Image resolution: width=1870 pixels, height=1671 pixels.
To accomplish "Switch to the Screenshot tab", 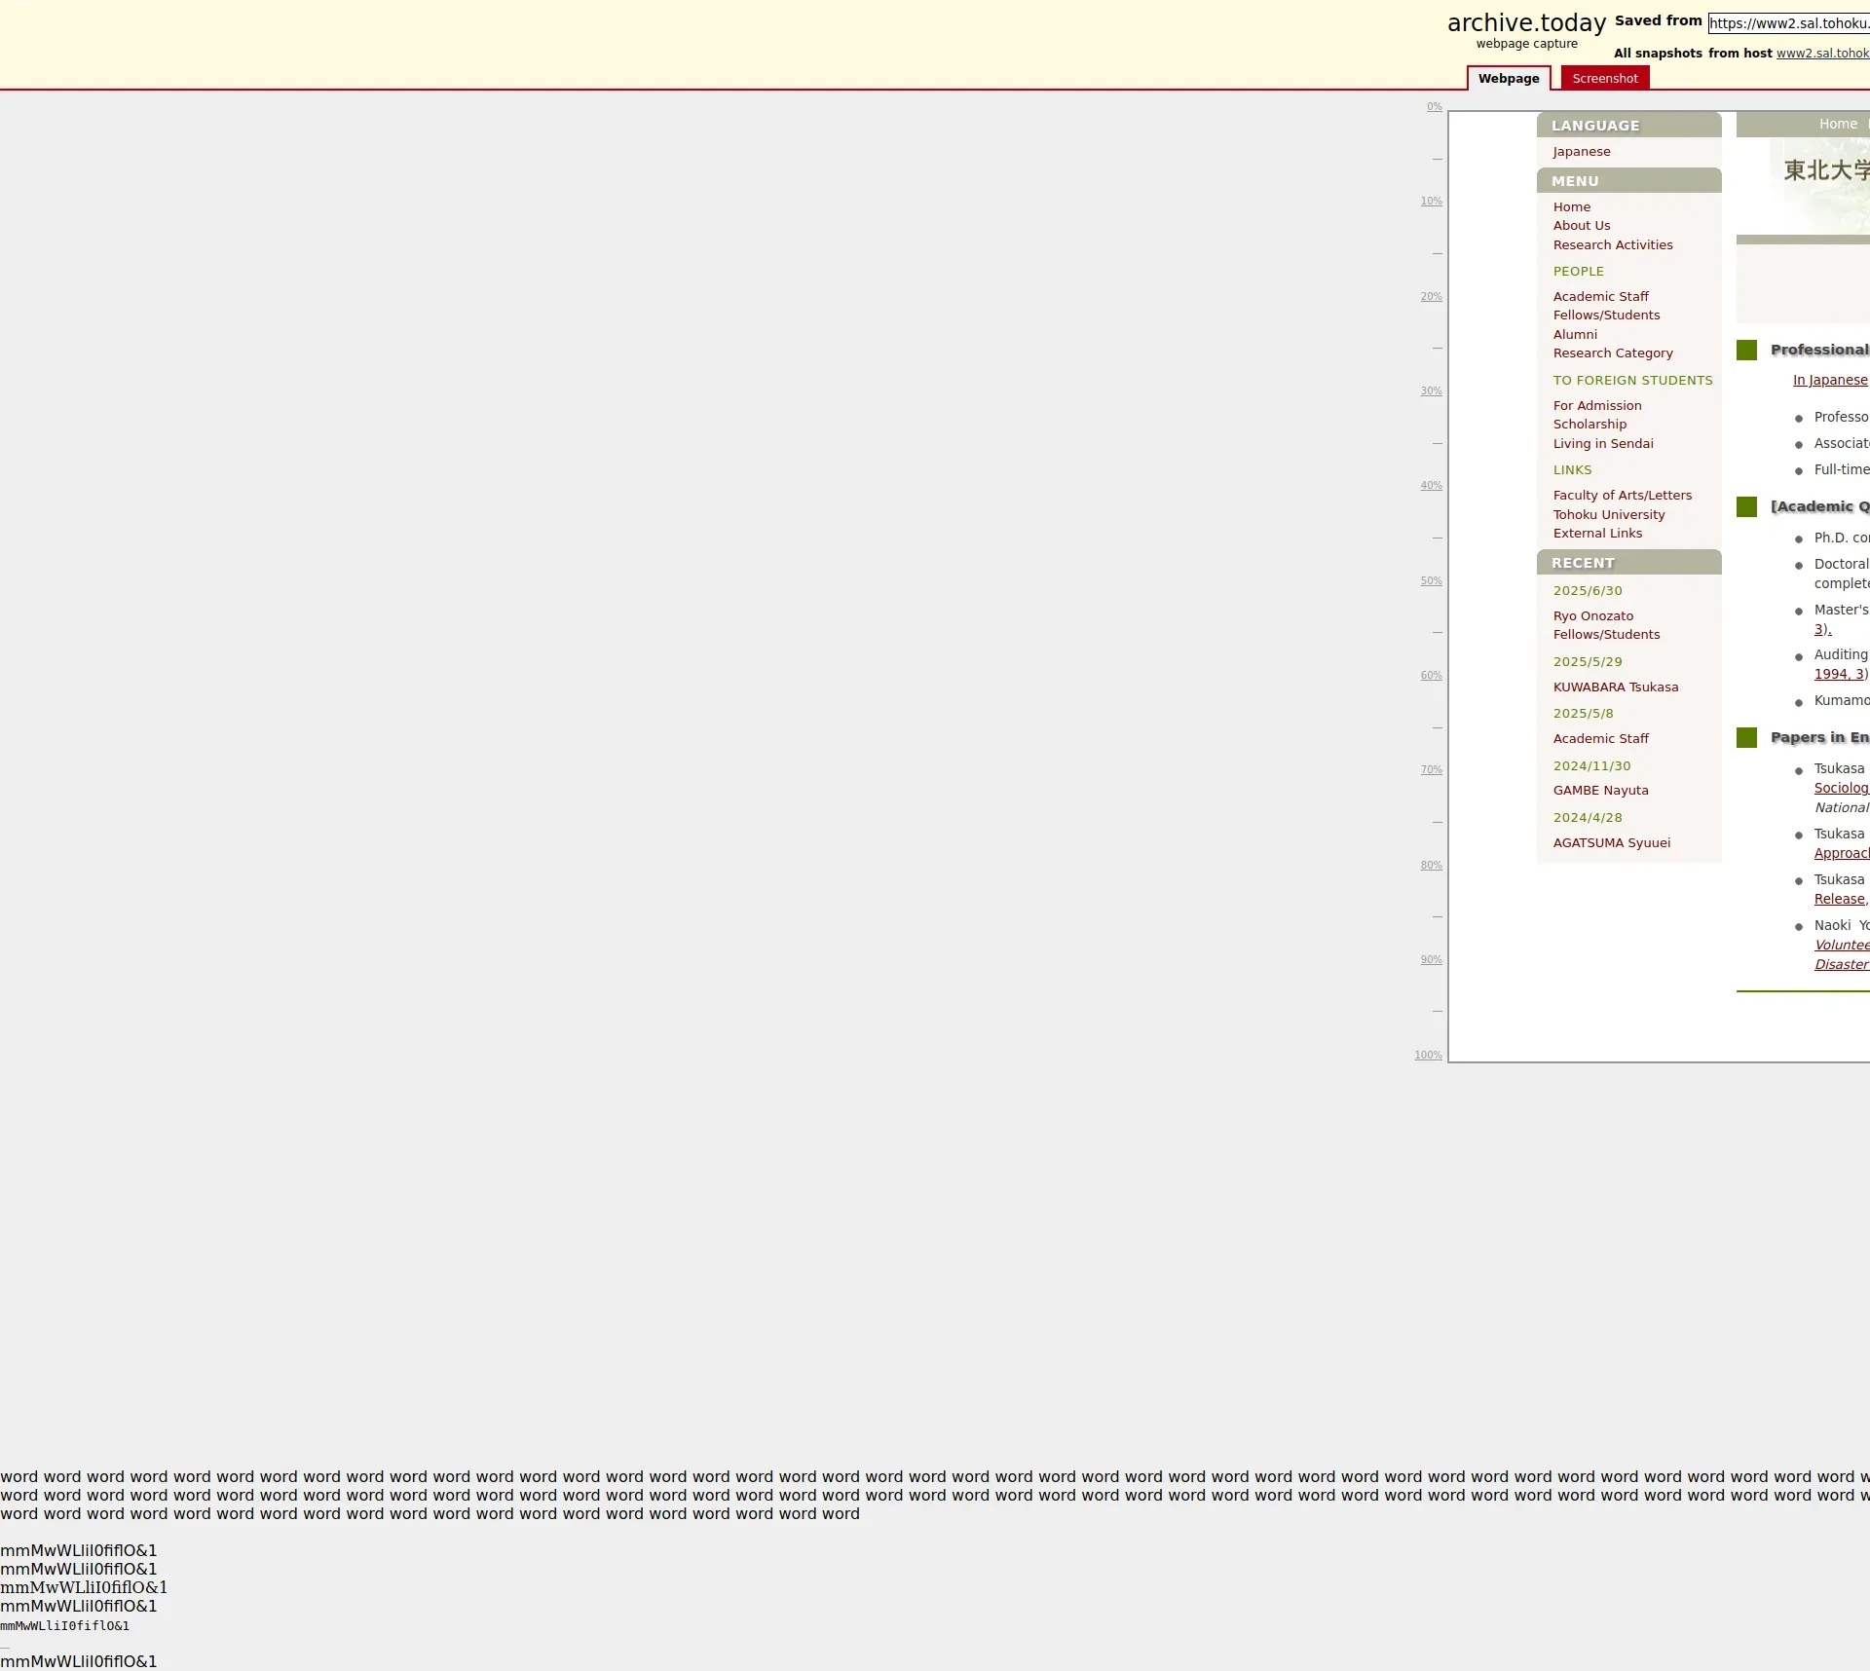I will tap(1604, 79).
